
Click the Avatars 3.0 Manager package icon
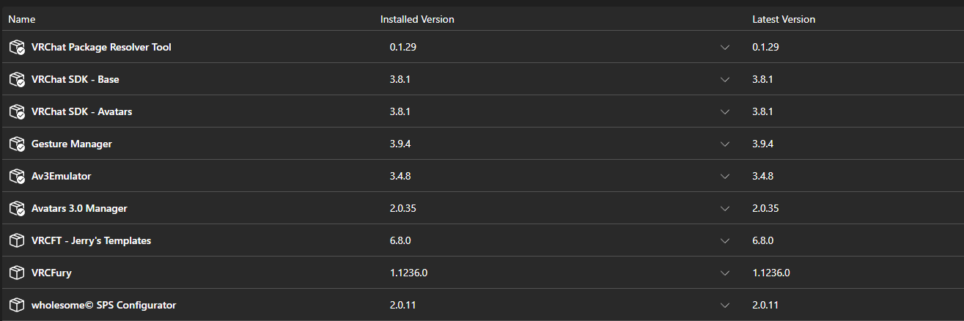point(17,209)
